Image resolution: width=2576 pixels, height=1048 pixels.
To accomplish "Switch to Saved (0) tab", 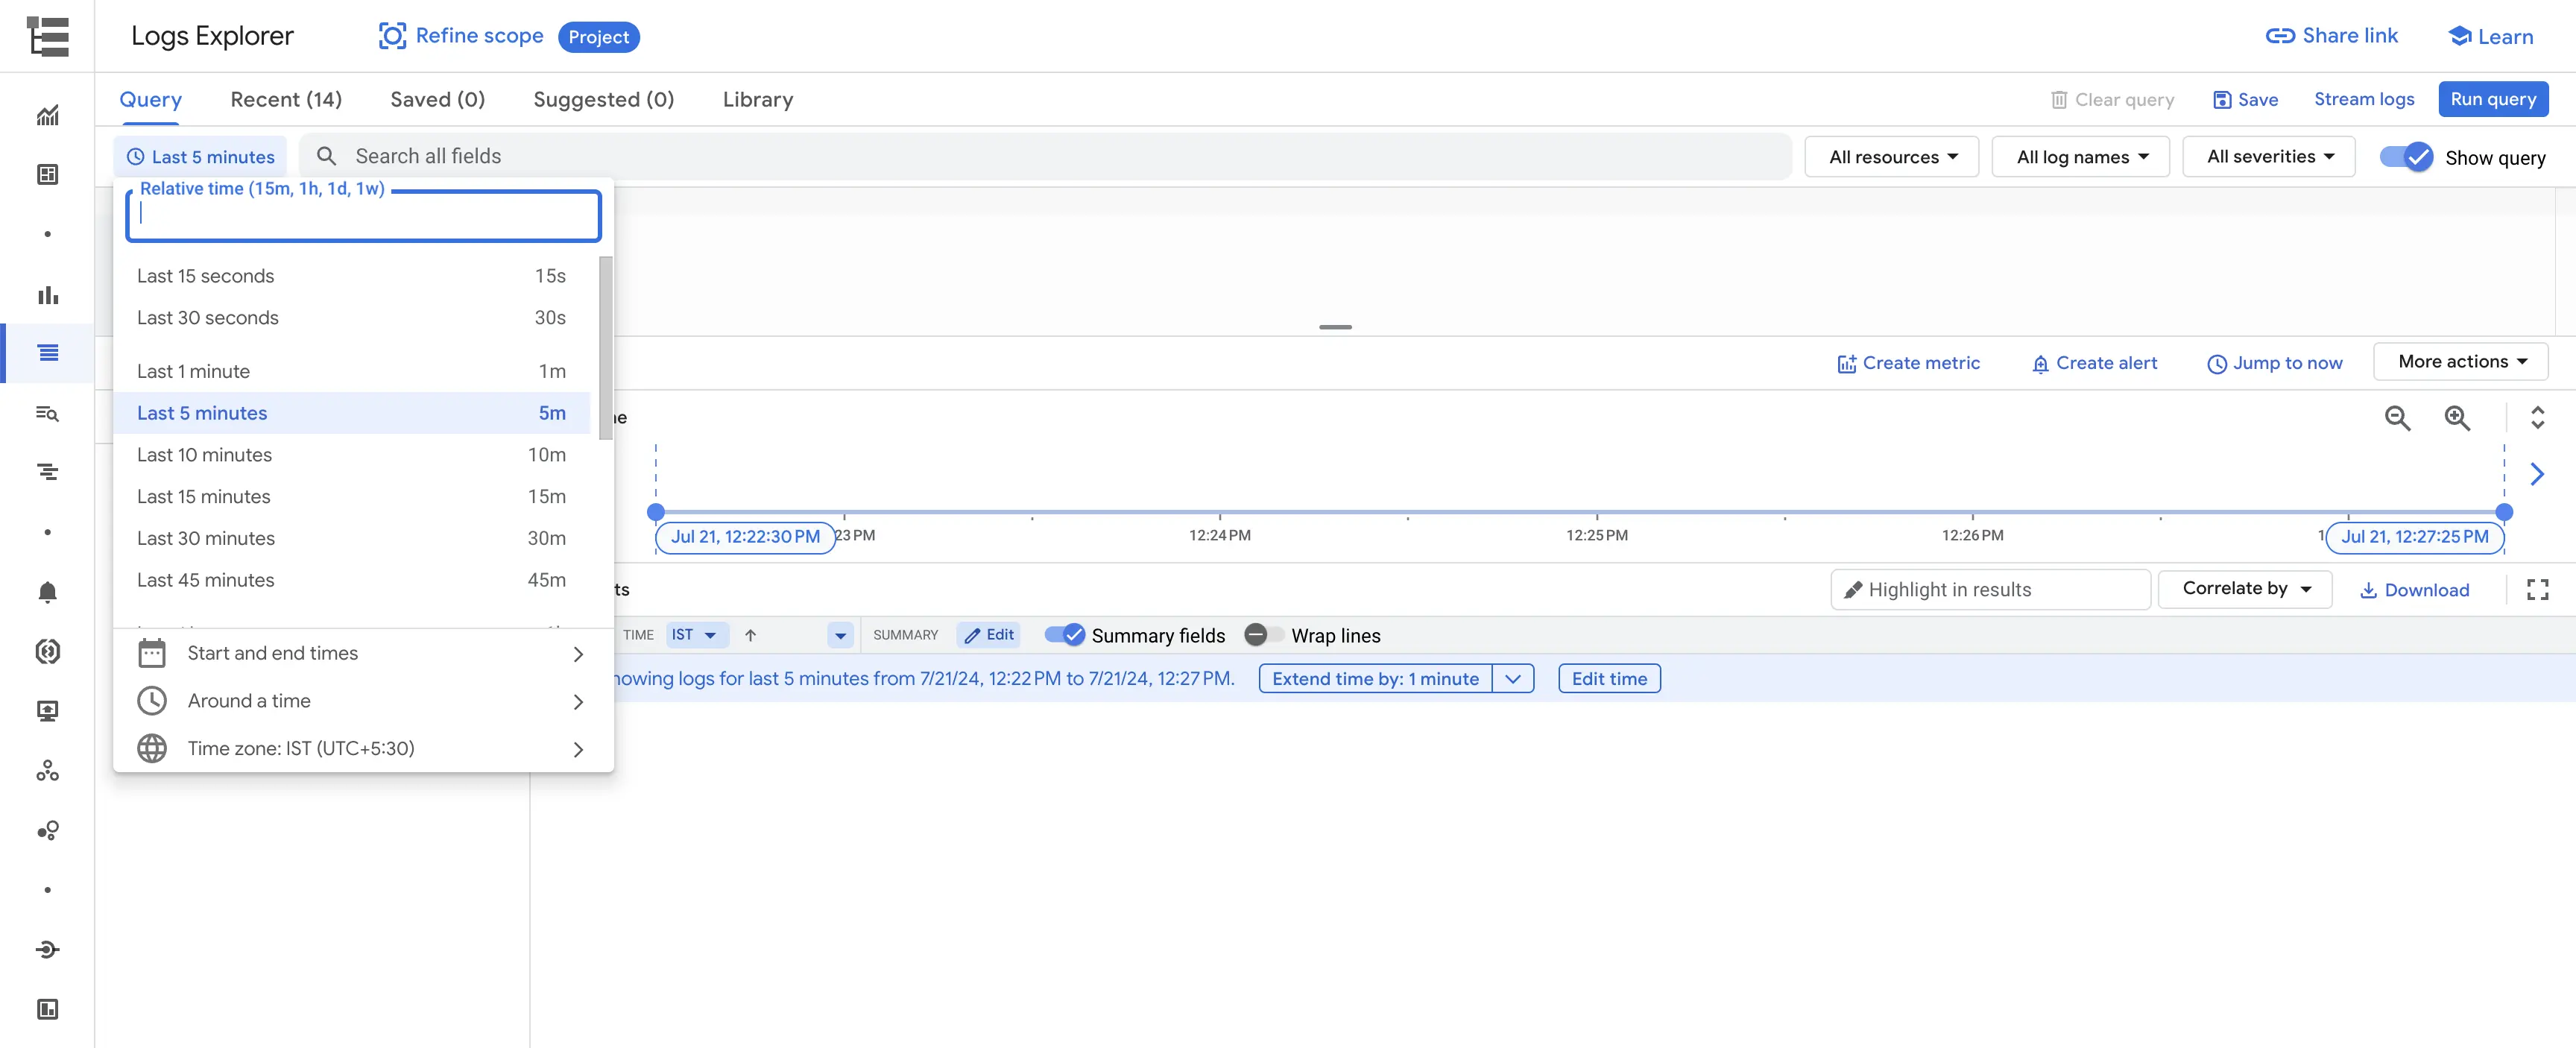I will pos(437,99).
